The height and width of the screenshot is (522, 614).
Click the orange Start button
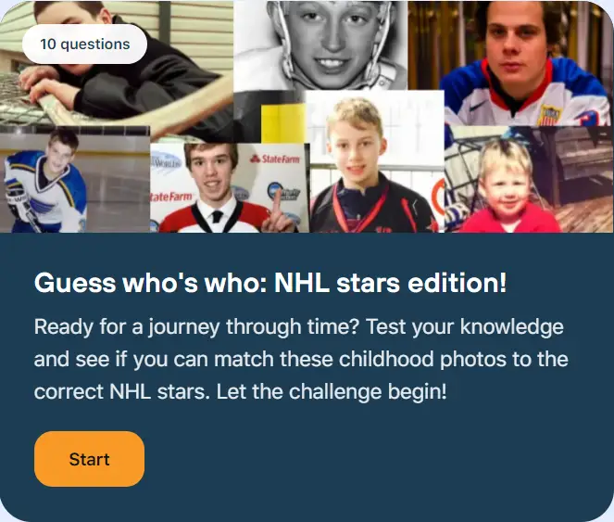pos(89,459)
